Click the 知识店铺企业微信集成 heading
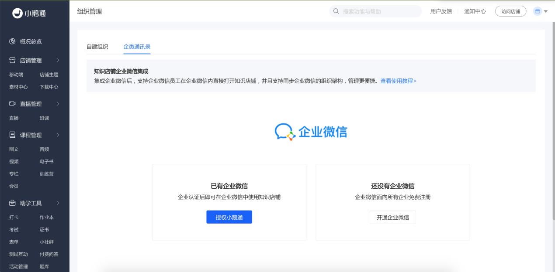This screenshot has width=555, height=272. [121, 71]
